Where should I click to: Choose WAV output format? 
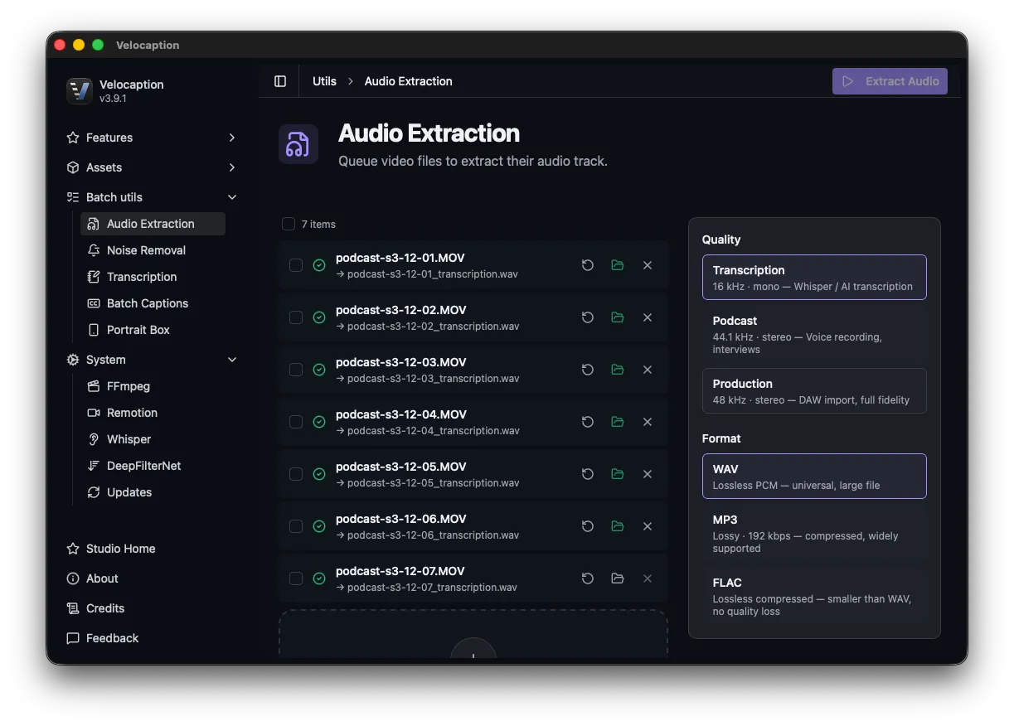pos(814,476)
